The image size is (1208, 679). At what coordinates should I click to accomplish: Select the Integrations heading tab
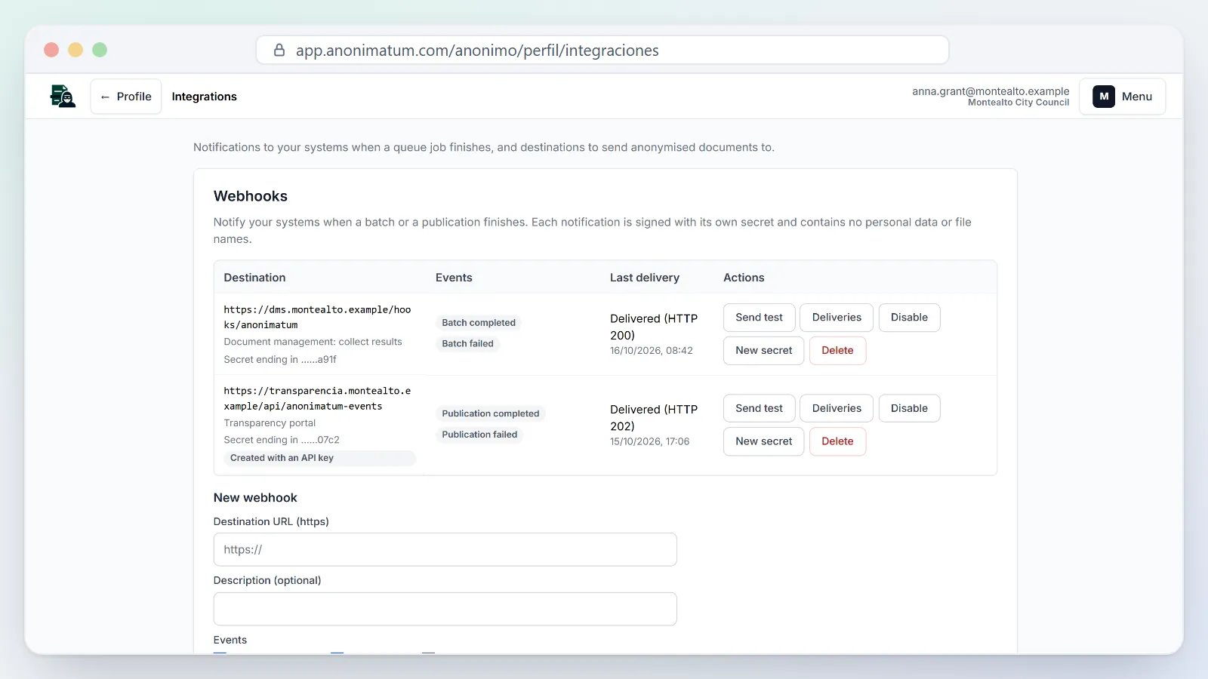(x=204, y=97)
